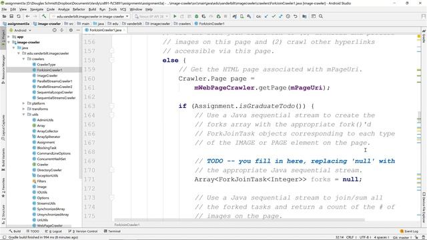Open the Terminal tool window
Screen dimensions: 427x240
(112, 231)
